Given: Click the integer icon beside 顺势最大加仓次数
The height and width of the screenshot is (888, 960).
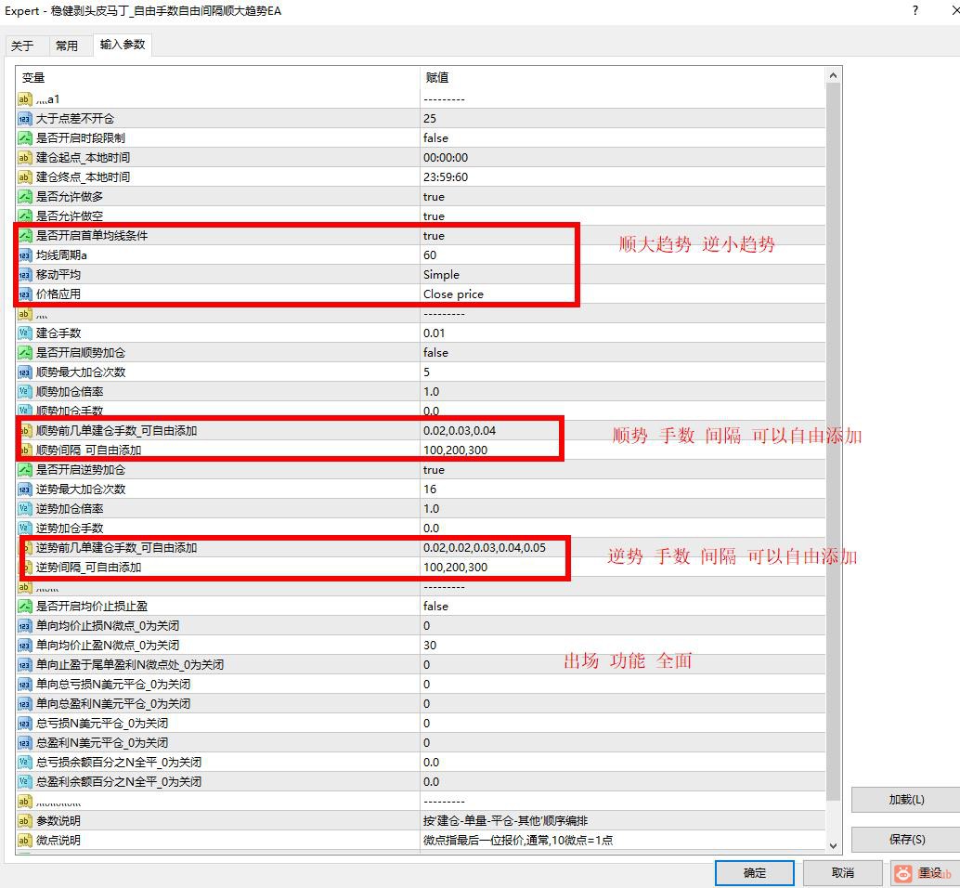Looking at the screenshot, I should pos(24,372).
